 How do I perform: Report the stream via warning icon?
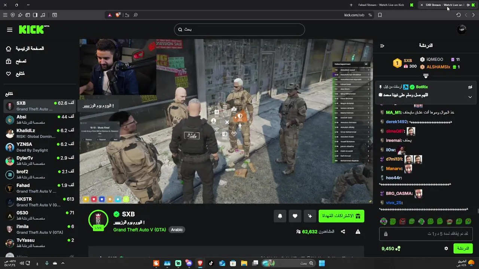pos(358,232)
